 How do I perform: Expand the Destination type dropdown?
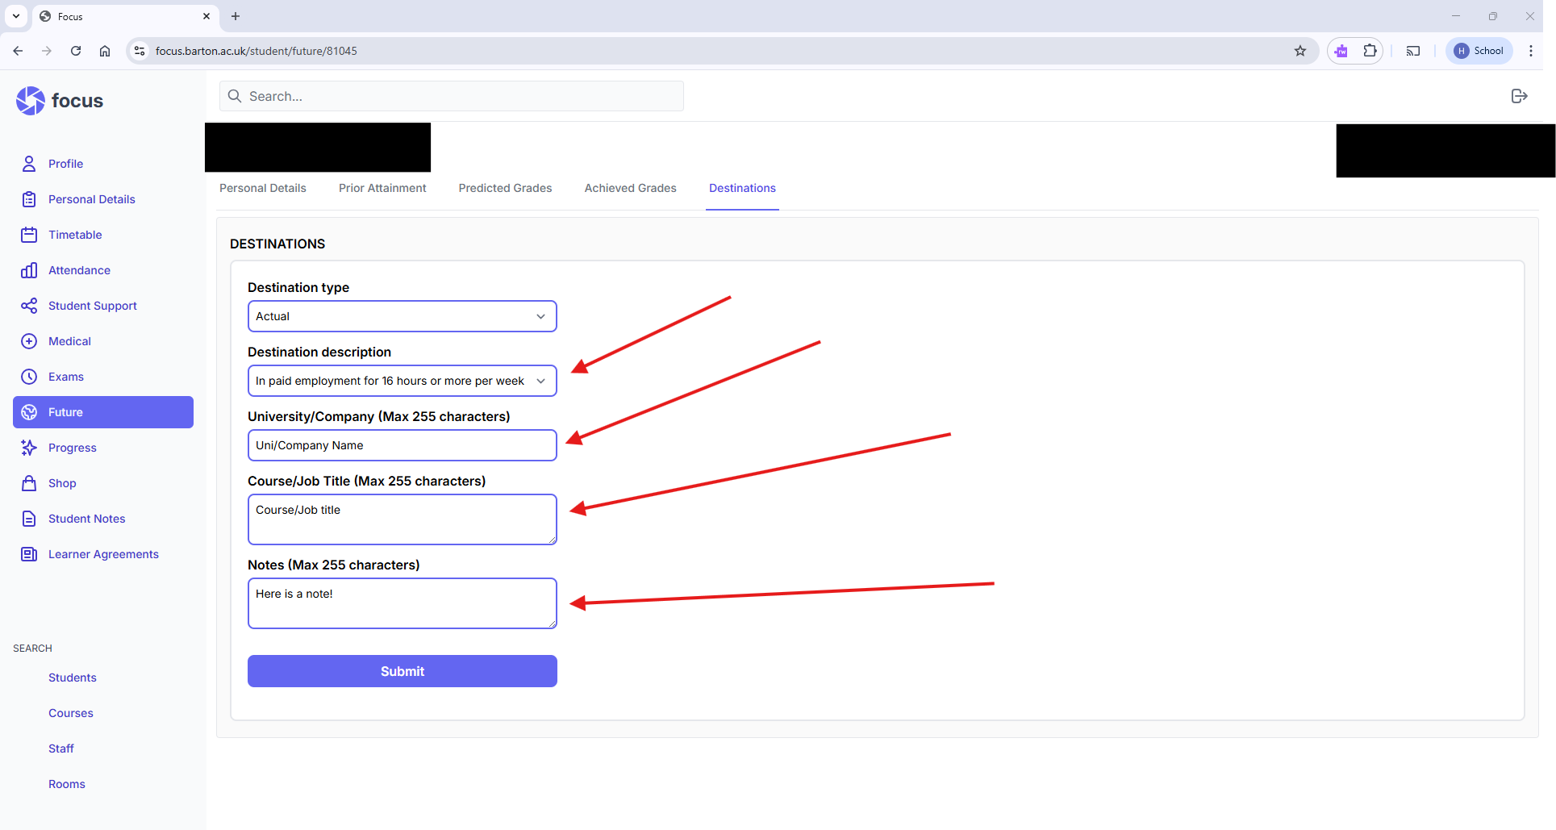(402, 316)
